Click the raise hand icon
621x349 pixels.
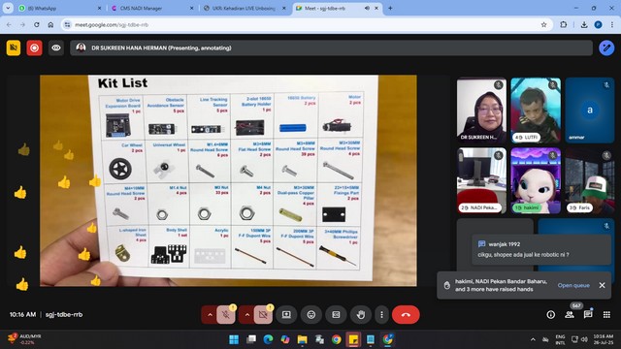(x=360, y=315)
